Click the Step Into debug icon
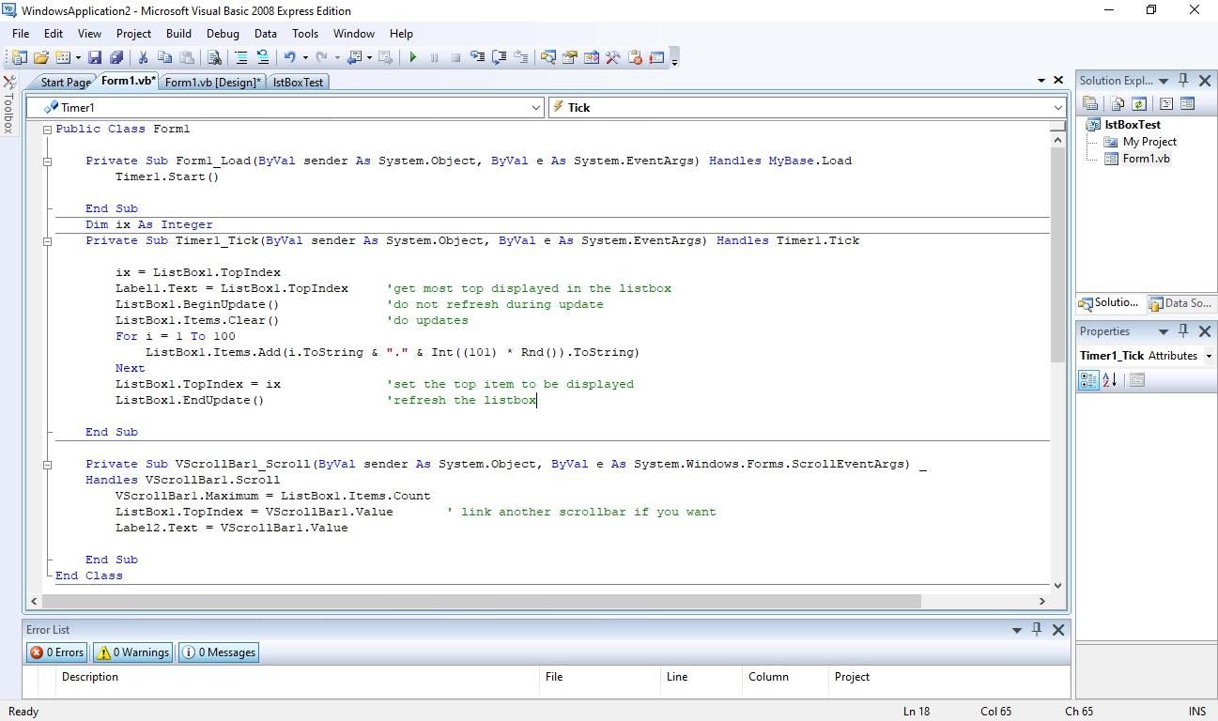 (x=477, y=57)
